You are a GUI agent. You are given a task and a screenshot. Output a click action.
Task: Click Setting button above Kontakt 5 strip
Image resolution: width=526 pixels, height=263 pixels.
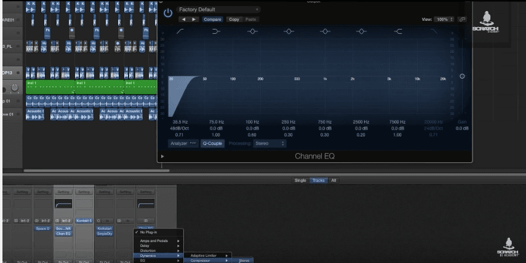pos(84,192)
